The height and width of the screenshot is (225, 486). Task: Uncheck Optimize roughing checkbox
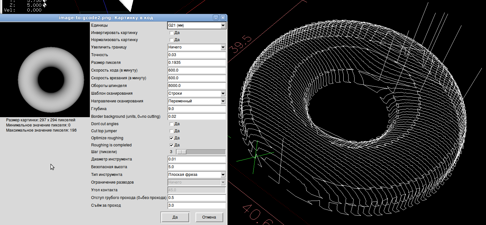tap(172, 138)
